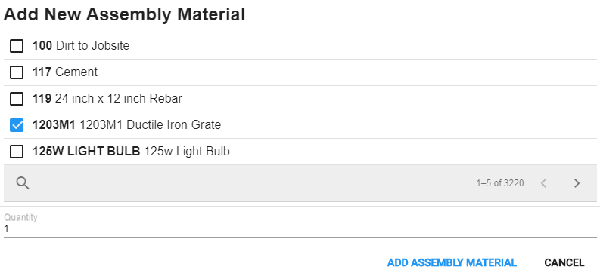Cancel the add material dialog
Image resolution: width=600 pixels, height=276 pixels.
564,262
